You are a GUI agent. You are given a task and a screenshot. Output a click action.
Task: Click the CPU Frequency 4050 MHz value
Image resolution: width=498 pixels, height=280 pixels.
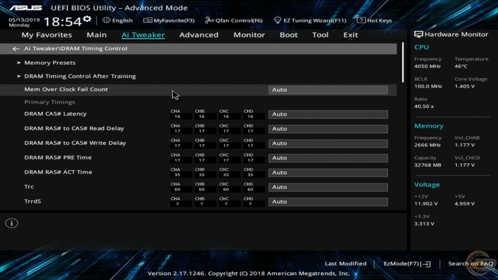point(427,66)
